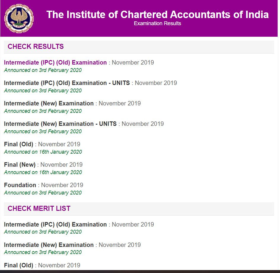Open merit list for Intermediate (IPC) (Old) Examination
This screenshot has height=273, width=280.
click(x=55, y=224)
